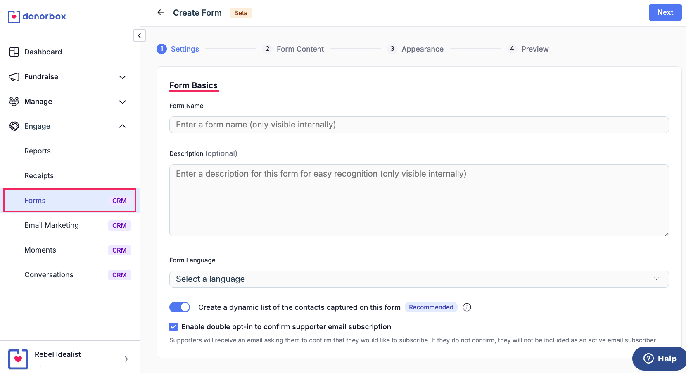Viewport: 686px width, 373px height.
Task: Go back using the left arrow
Action: point(161,12)
